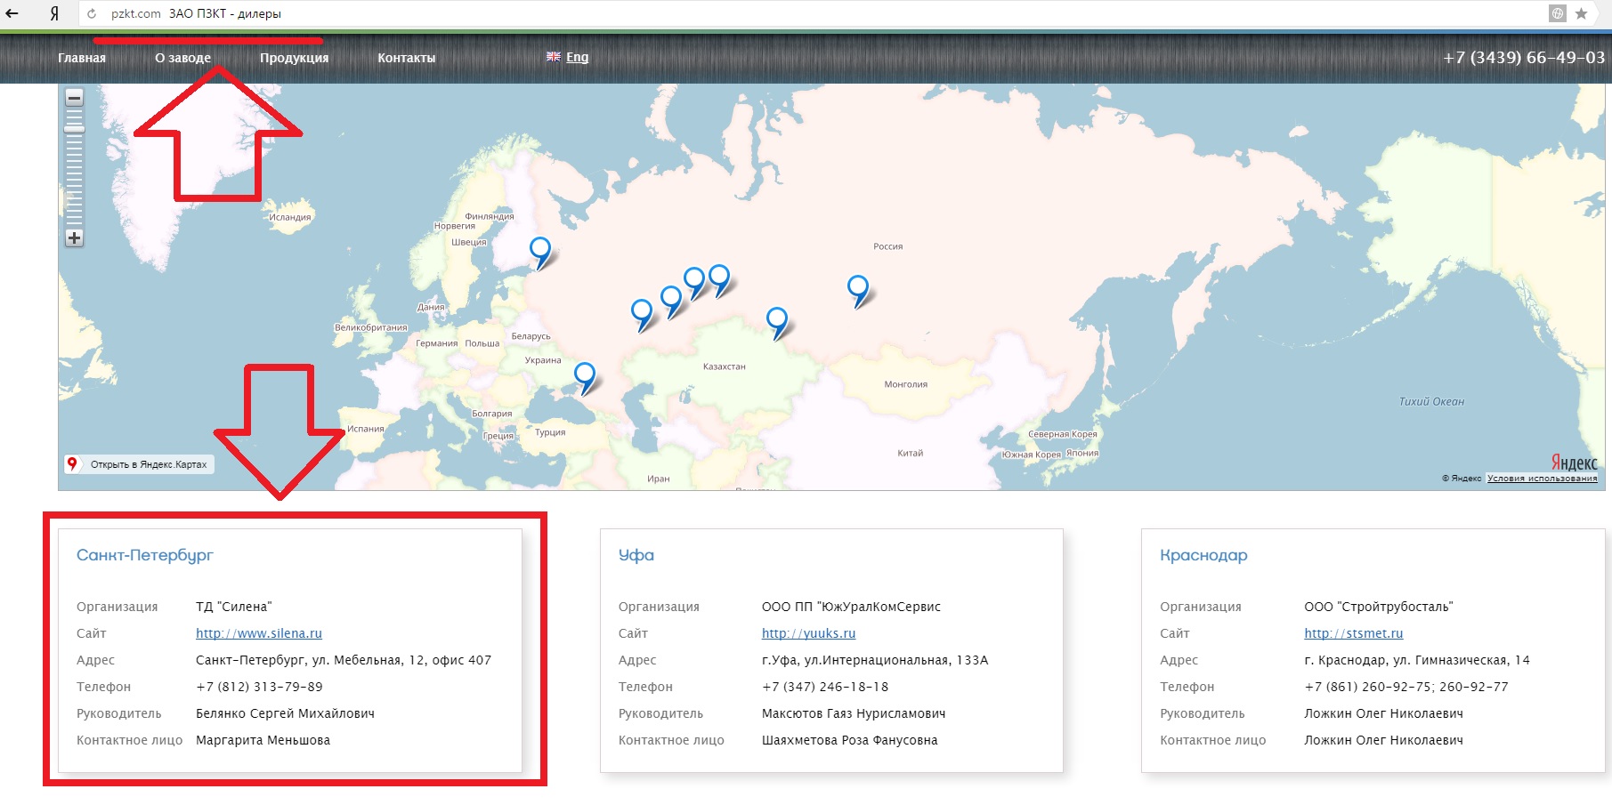Screen dimensions: 1612x805
Task: Select the map marker near Finland
Action: (539, 250)
